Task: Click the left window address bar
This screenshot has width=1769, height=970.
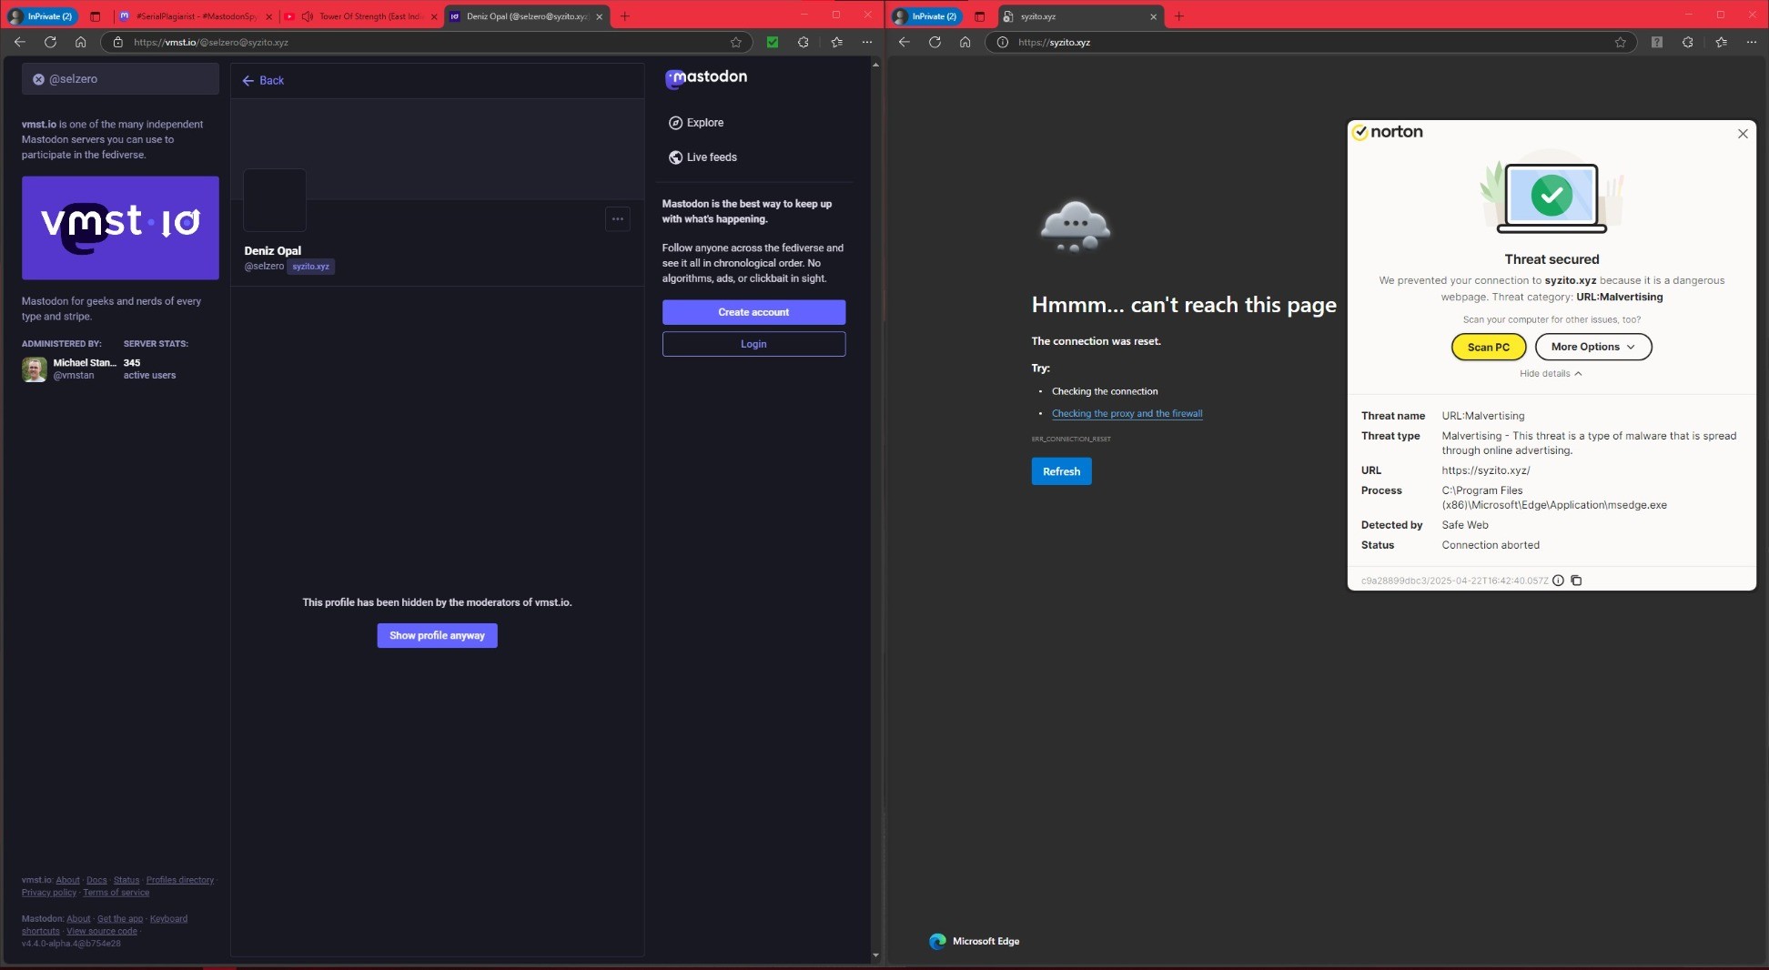Action: click(x=428, y=42)
